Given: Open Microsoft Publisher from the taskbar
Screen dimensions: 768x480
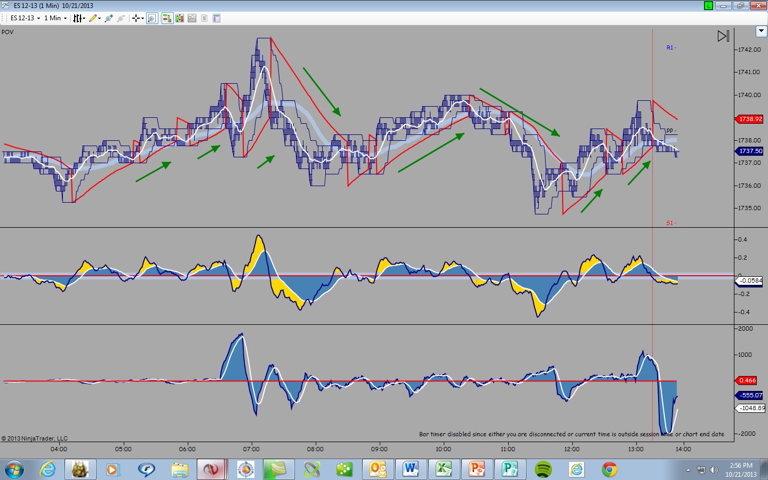Looking at the screenshot, I should pos(510,470).
